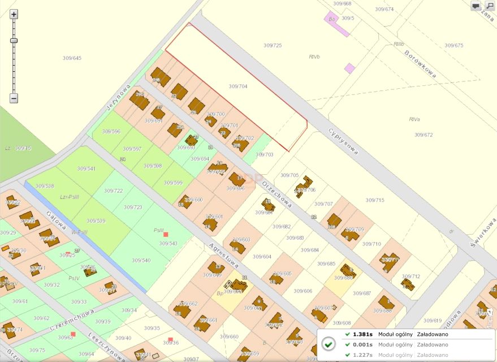Click parcel label 309/539

pyautogui.click(x=96, y=221)
